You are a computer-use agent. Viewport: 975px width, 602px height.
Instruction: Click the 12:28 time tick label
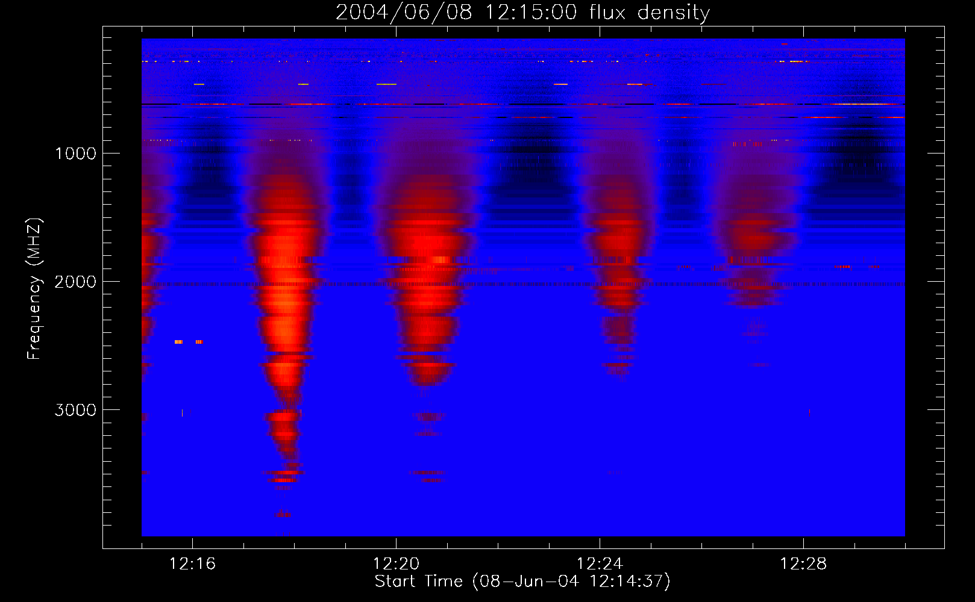(803, 564)
